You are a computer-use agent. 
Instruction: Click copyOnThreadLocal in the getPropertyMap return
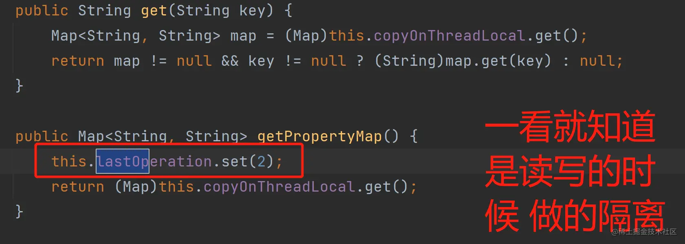279,187
